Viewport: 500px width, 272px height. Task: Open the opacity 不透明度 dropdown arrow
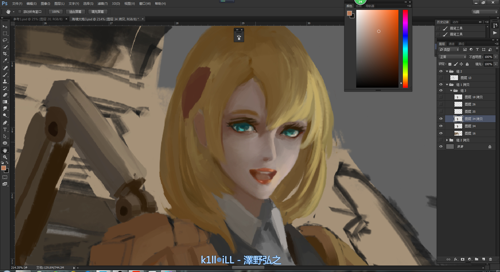point(496,57)
